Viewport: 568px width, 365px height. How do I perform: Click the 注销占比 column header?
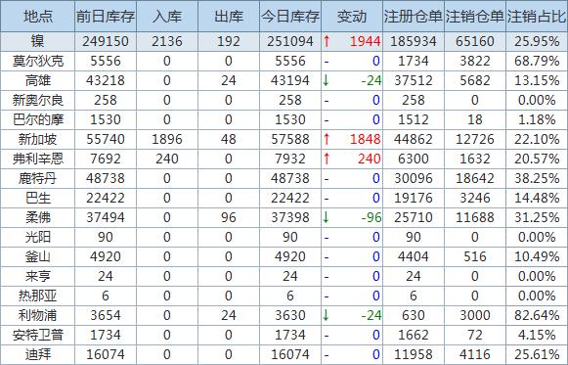click(x=537, y=17)
